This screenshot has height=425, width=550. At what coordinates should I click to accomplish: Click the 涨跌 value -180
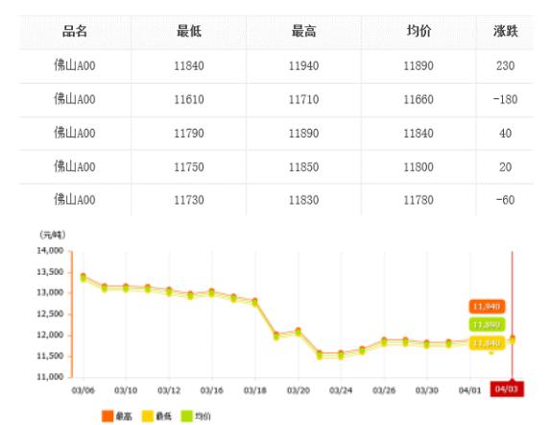506,99
